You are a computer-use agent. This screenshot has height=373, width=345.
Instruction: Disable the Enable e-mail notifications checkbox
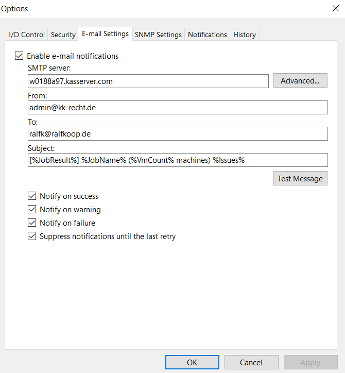tap(20, 56)
